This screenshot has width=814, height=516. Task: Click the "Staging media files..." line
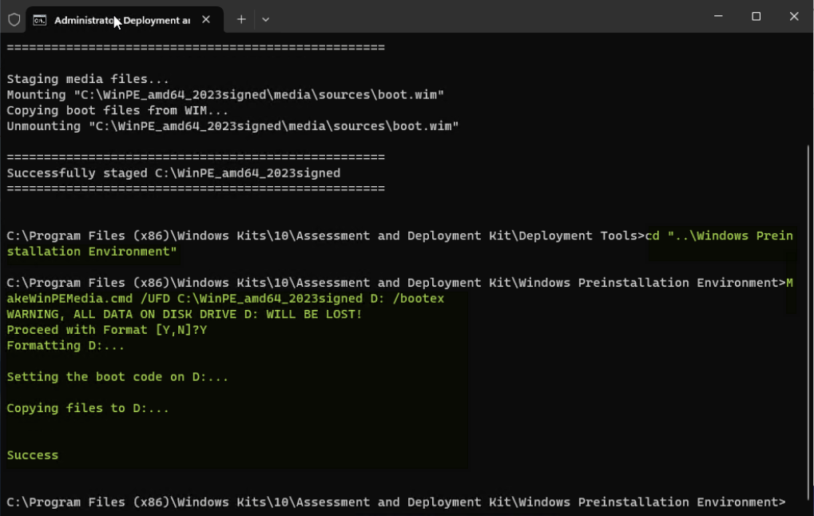(88, 79)
